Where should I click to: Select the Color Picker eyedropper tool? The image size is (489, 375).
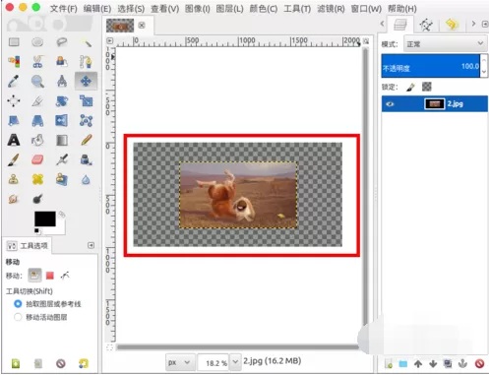tap(14, 81)
